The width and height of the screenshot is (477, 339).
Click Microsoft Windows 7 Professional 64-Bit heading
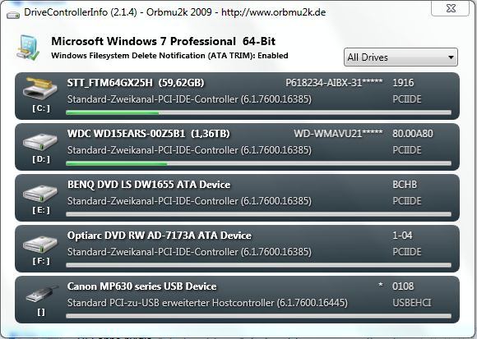(164, 41)
